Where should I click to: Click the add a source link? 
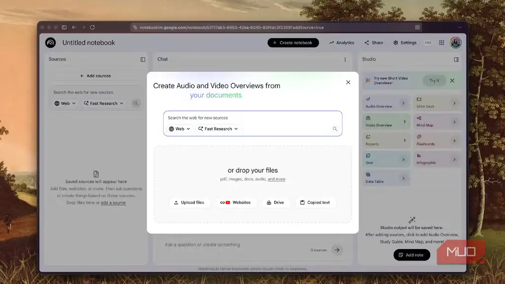[x=113, y=203]
